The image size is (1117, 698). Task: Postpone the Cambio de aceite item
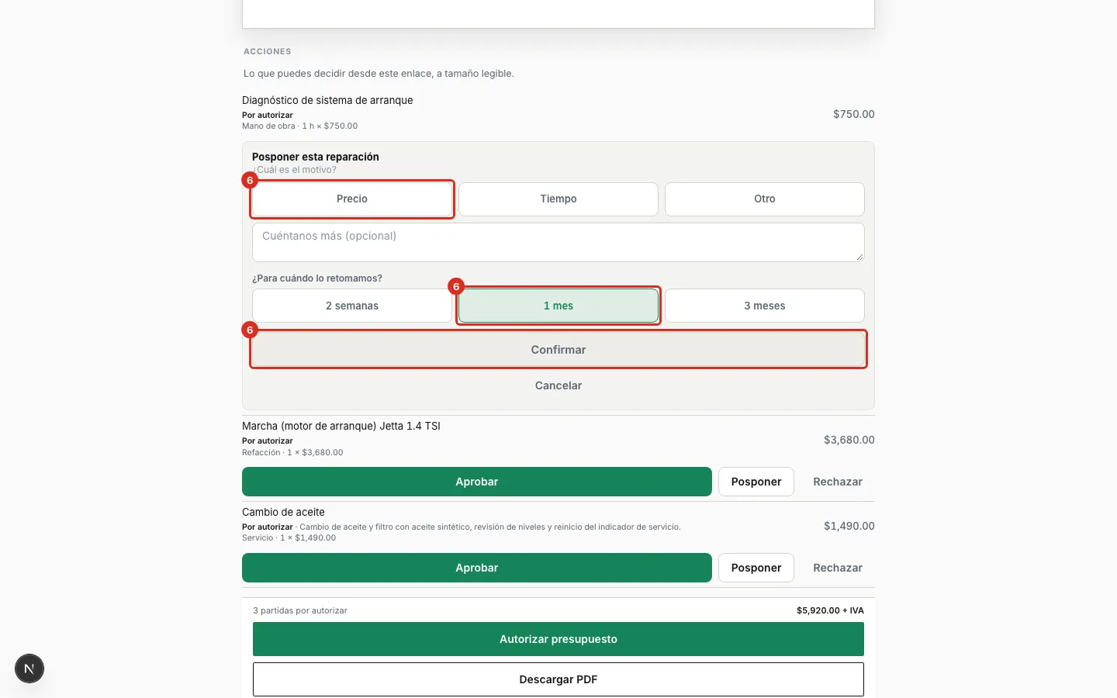(756, 568)
